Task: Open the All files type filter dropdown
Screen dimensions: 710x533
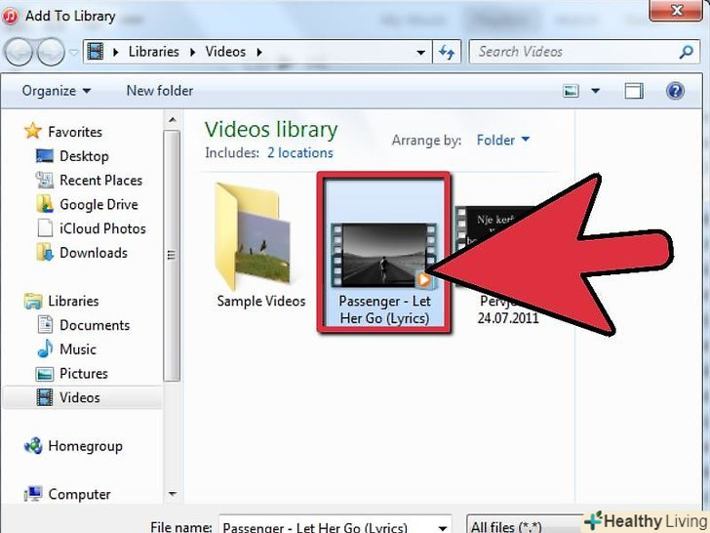Action: [x=526, y=526]
